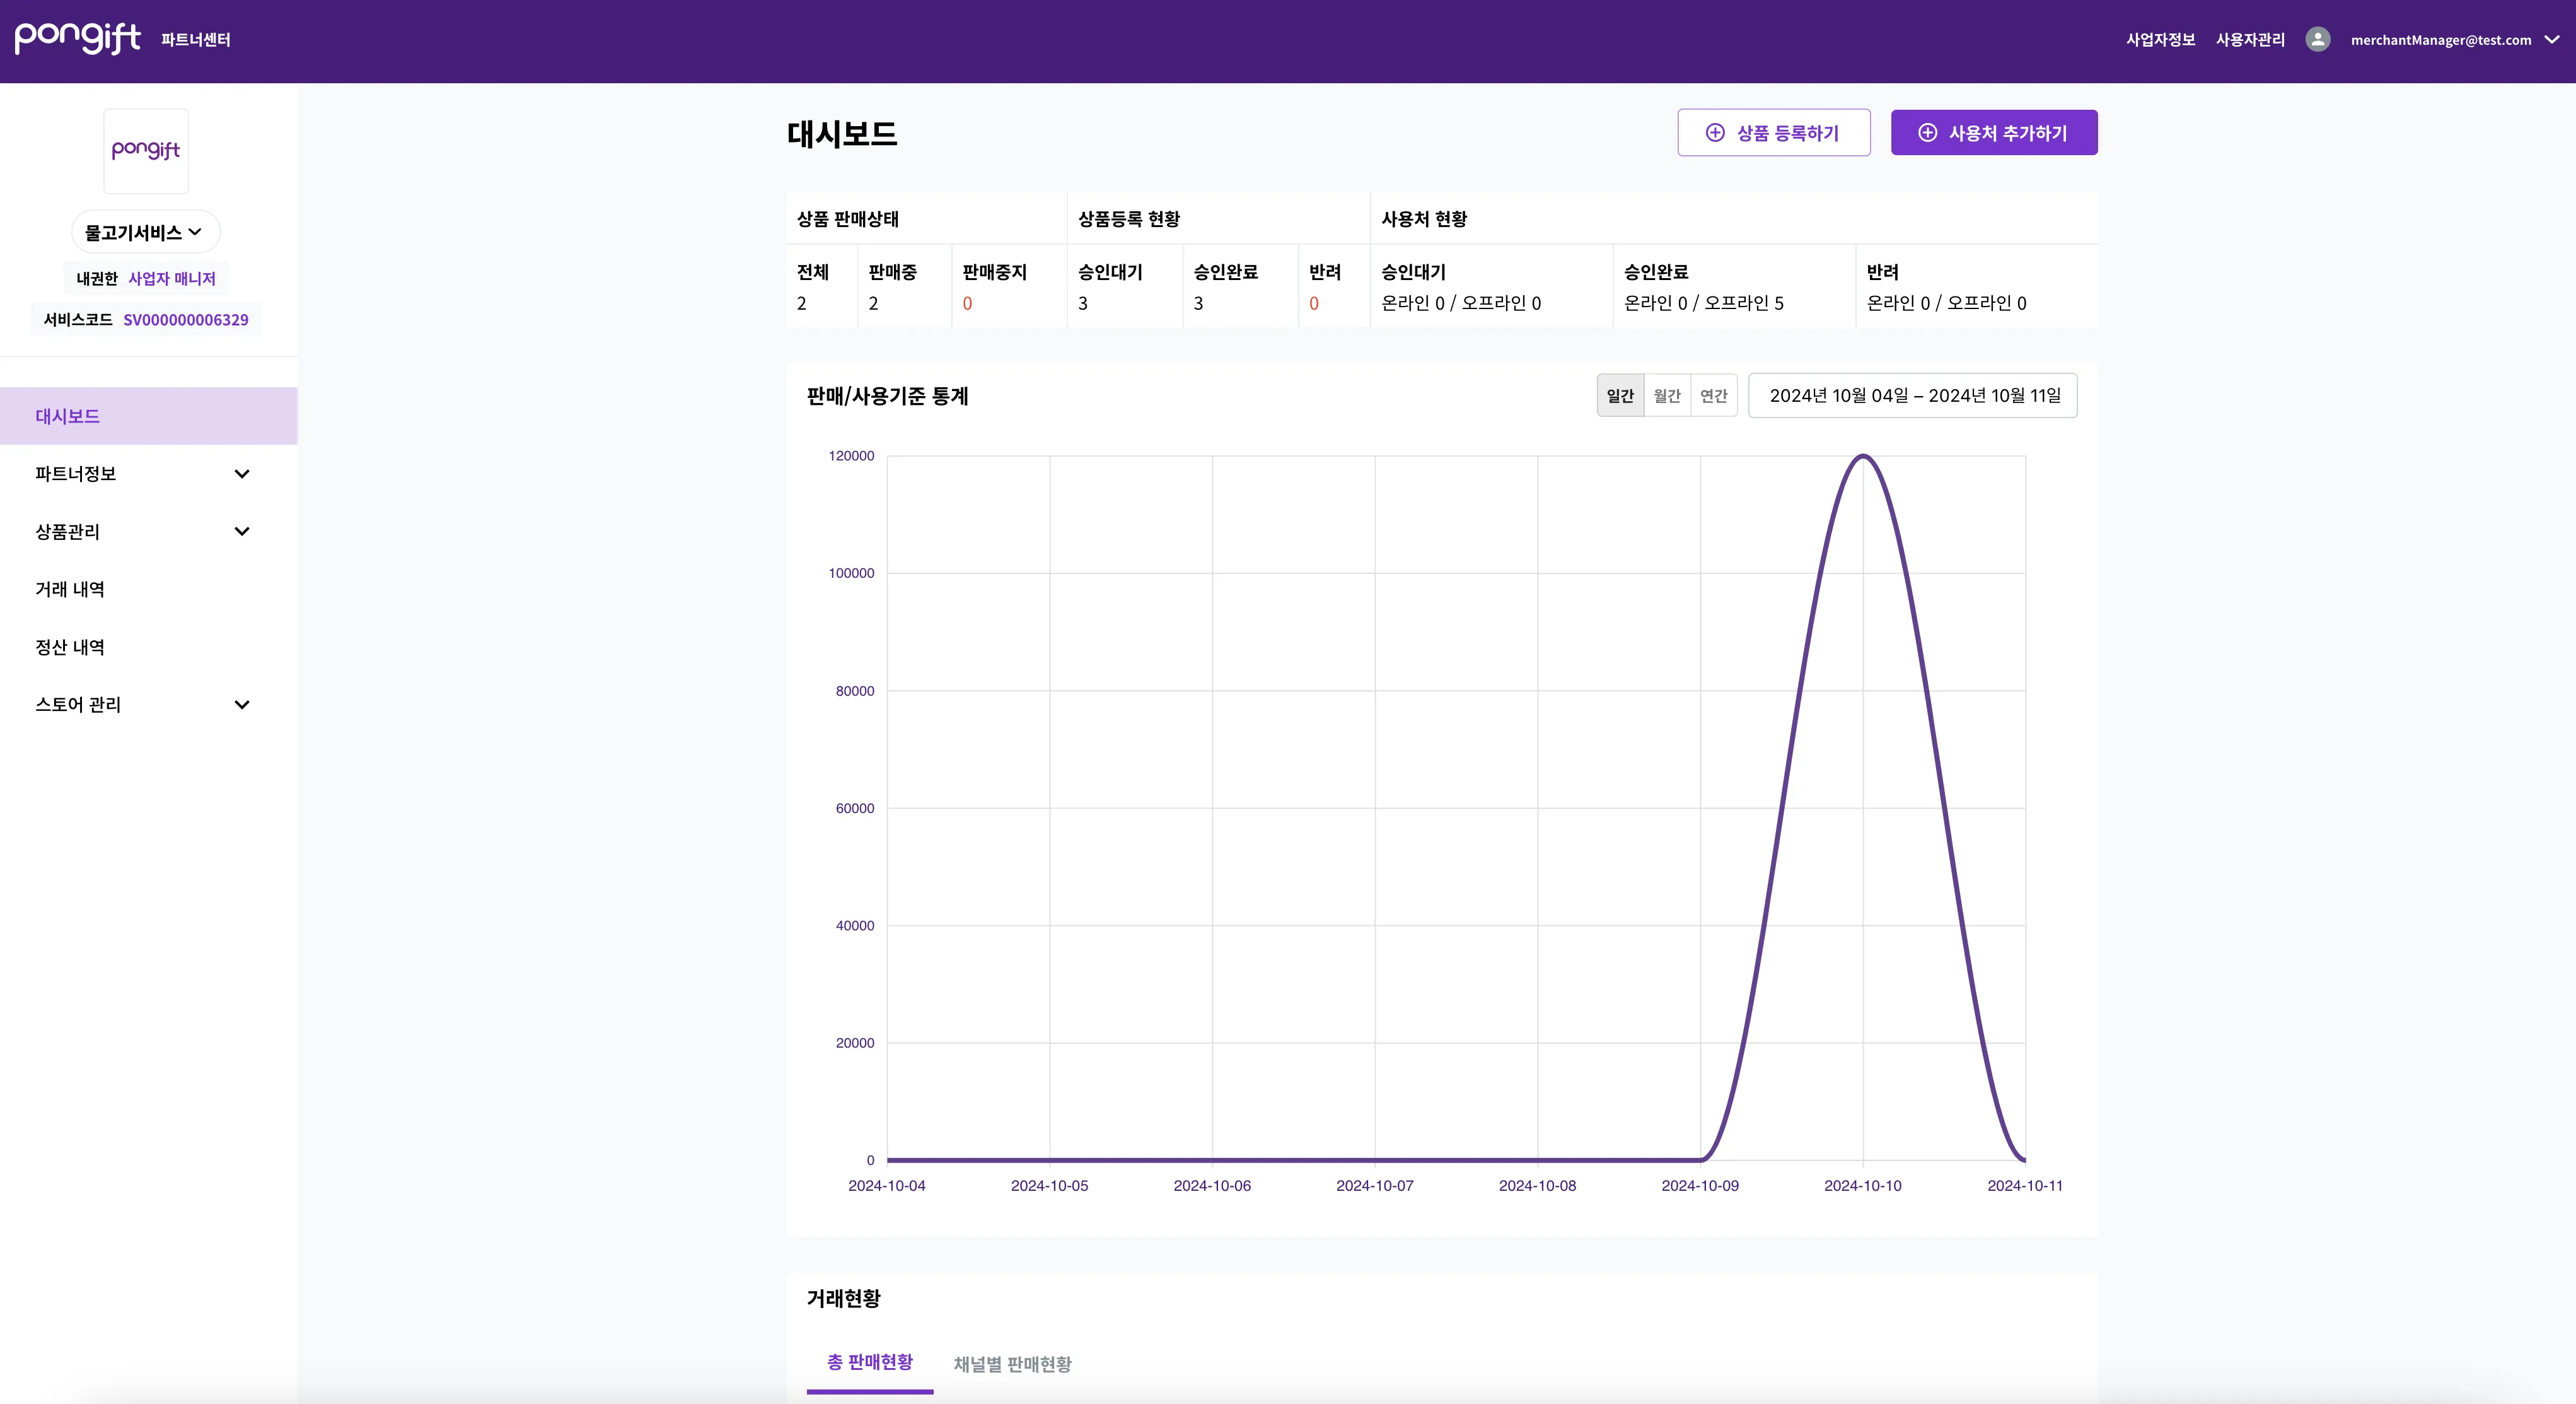The image size is (2576, 1404).
Task: Click the pongift logo in header
Action: pos(77,38)
